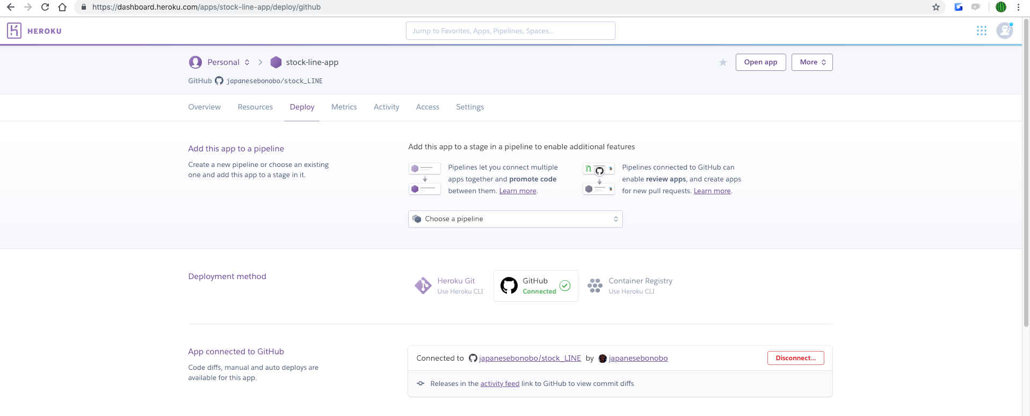The image size is (1030, 416).
Task: Click the GitHub review apps illustration
Action: point(599,179)
